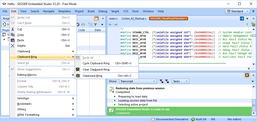Viewport: 257px width, 122px height.
Task: Click the Clear Clipboard Ring icon
Action: (x=78, y=69)
